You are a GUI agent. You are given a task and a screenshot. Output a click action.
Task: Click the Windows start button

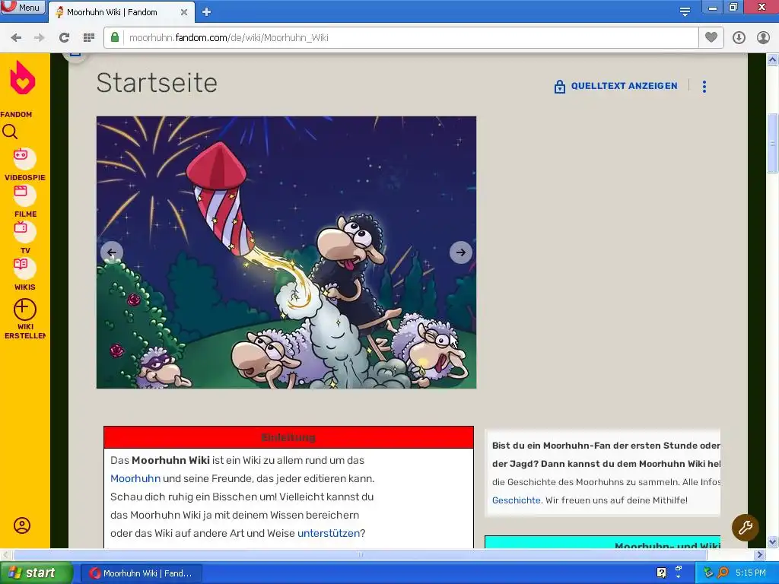click(x=35, y=573)
